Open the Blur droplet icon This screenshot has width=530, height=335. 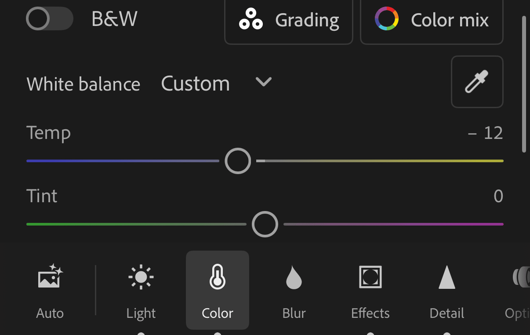tap(294, 277)
